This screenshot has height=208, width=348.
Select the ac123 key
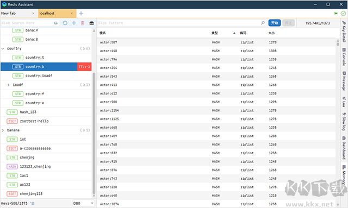(46, 185)
